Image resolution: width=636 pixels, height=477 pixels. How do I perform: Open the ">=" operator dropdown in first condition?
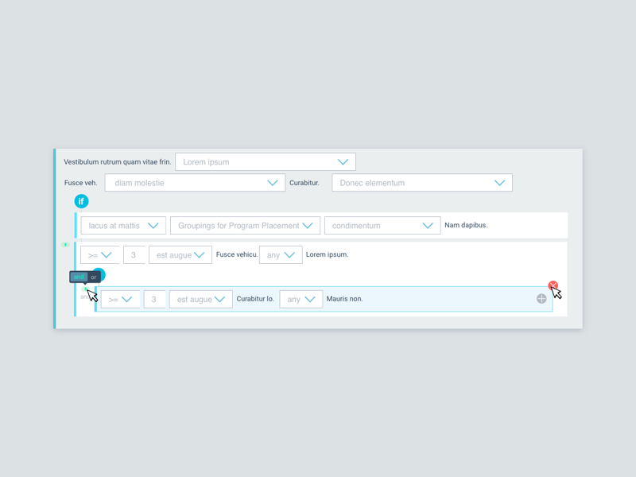tap(99, 254)
